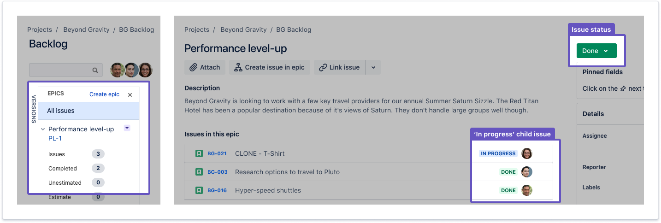Click the Create epic link
This screenshot has width=661, height=223.
[104, 94]
